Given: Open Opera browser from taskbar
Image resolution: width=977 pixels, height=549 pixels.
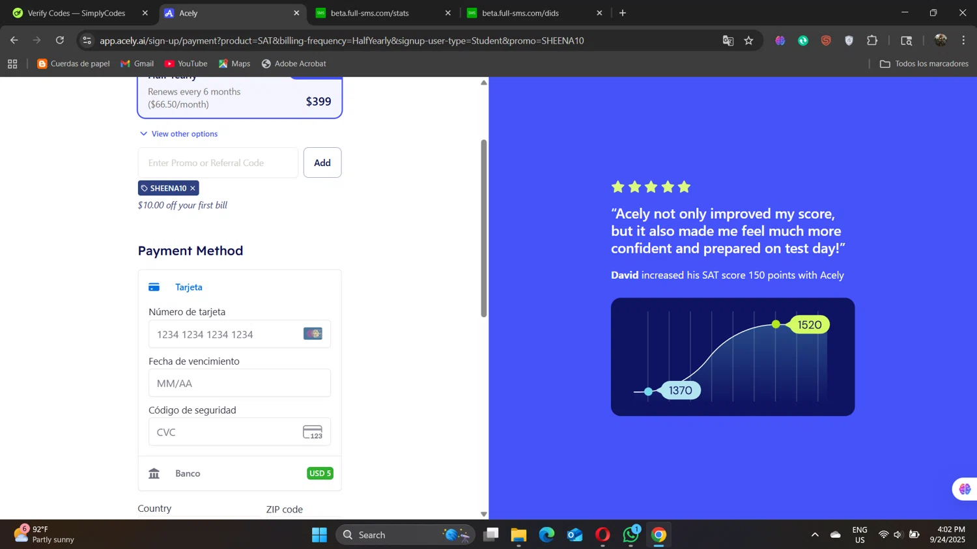Looking at the screenshot, I should pyautogui.click(x=602, y=535).
